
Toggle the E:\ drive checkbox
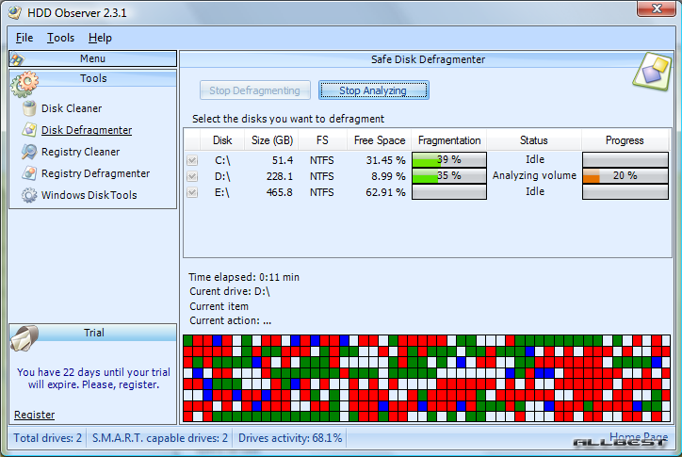(192, 192)
